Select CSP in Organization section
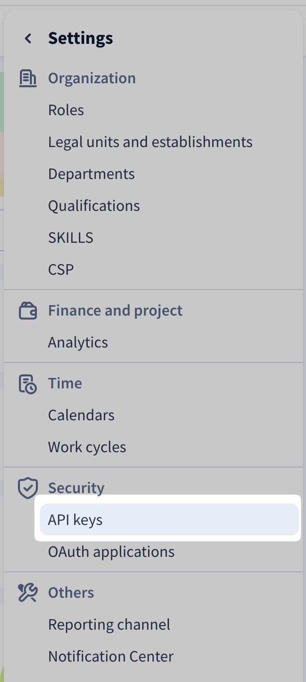 [x=61, y=270]
